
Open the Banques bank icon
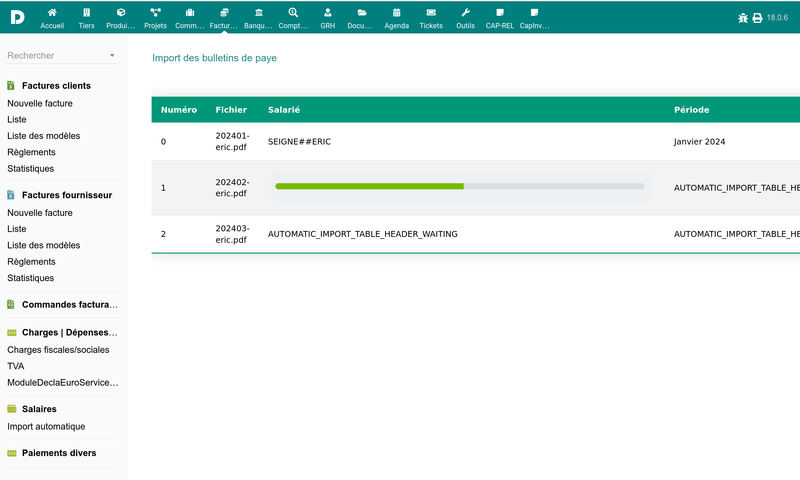pos(259,12)
